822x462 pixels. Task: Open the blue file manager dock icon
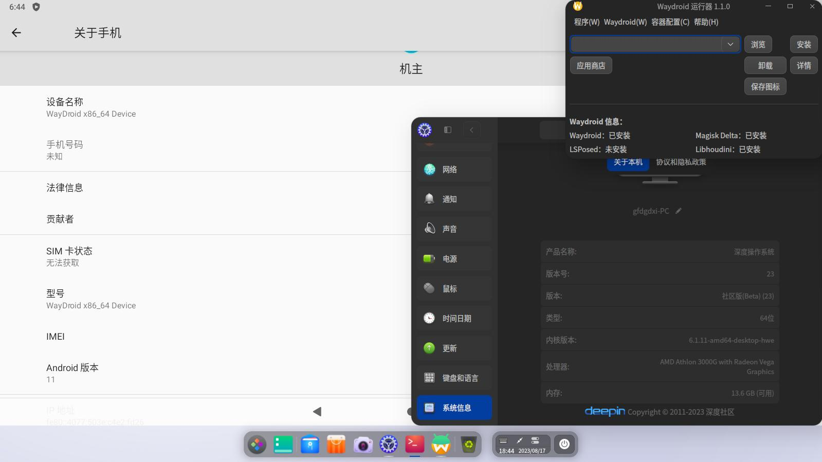coord(310,445)
